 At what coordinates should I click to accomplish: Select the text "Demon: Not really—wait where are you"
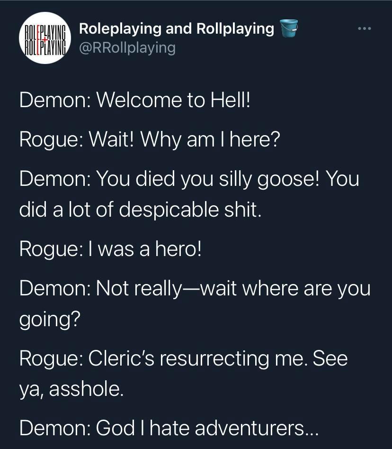195,288
